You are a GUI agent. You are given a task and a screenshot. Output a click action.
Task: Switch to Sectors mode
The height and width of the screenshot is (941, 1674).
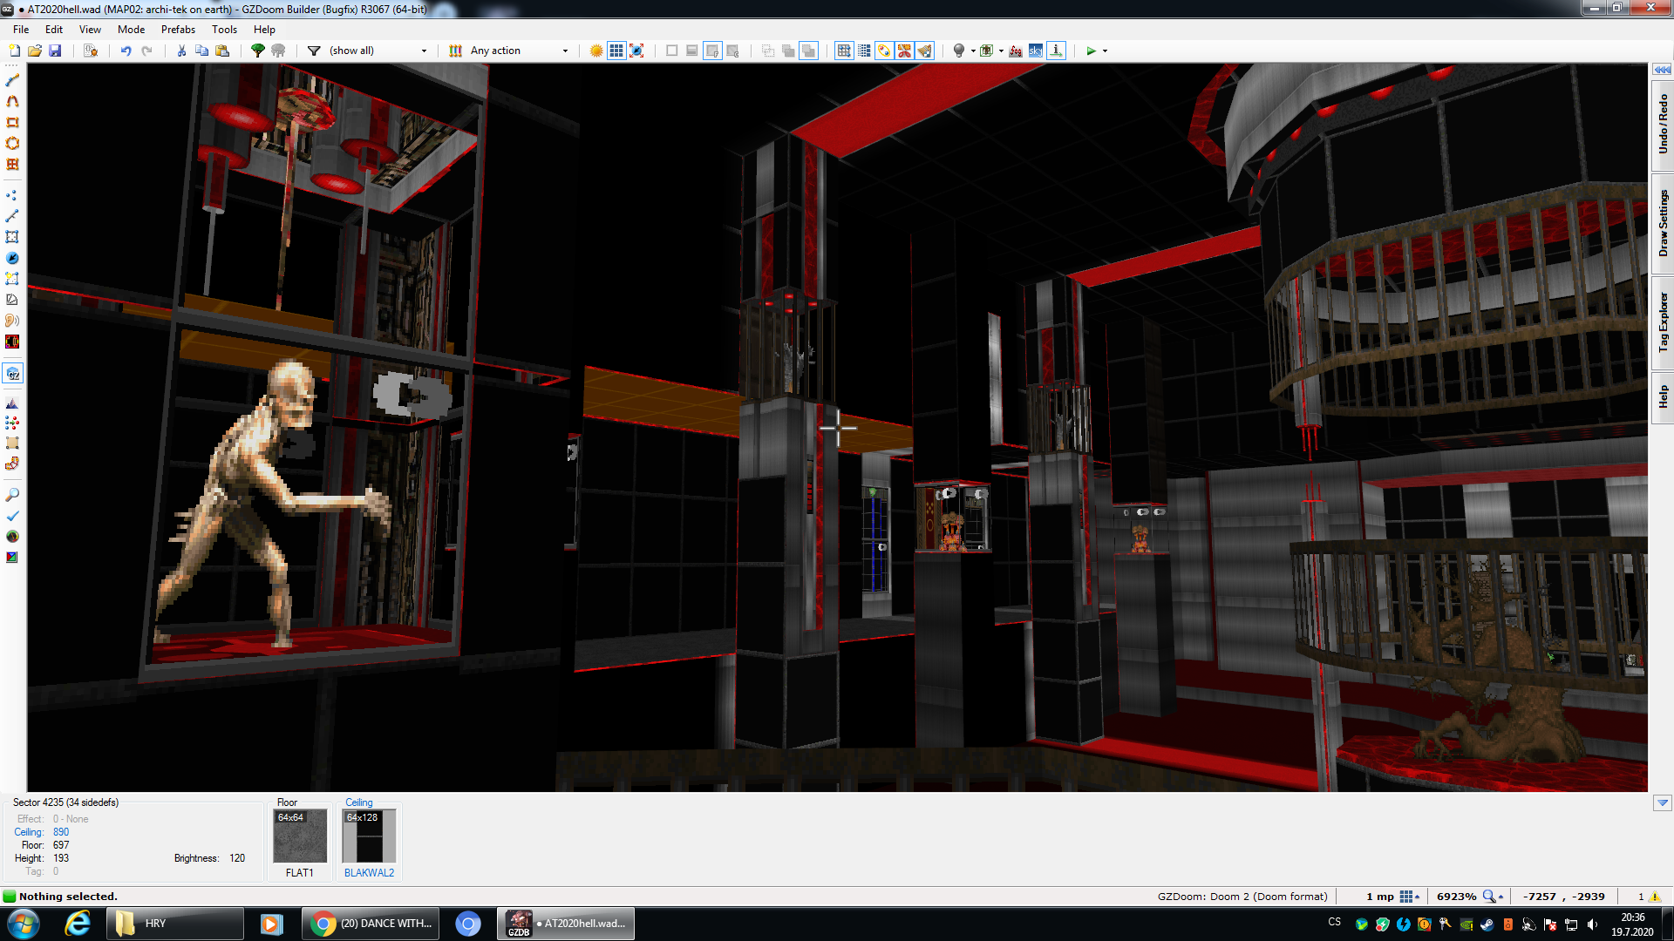(12, 237)
